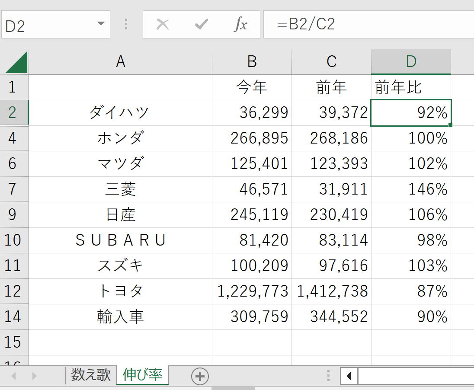Select row 6 header

click(x=14, y=164)
